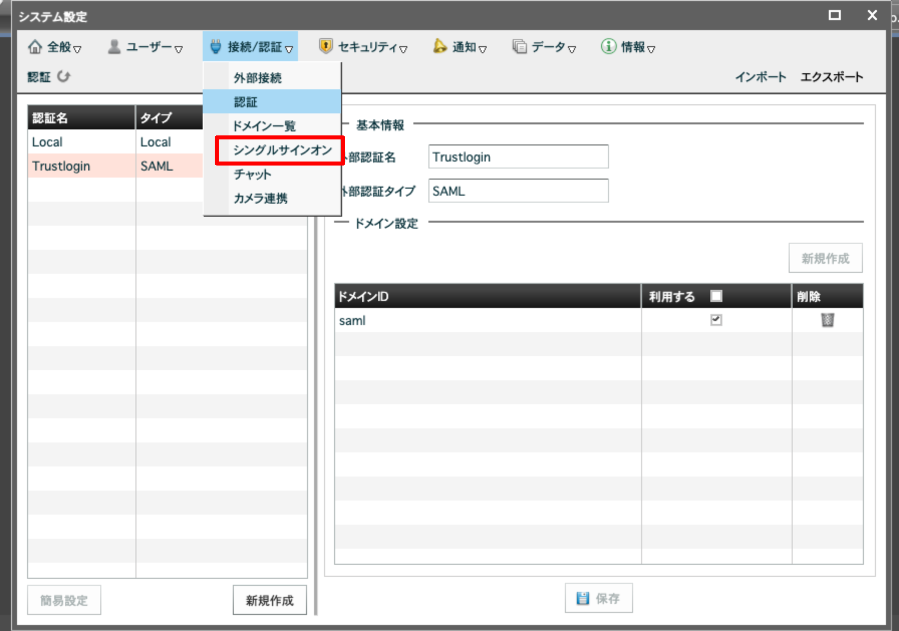Click the user silhouette icon for ユーザー
The height and width of the screenshot is (631, 899).
tap(114, 47)
